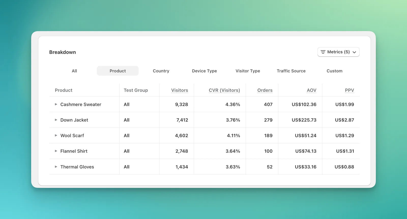Switch to the Country tab
The width and height of the screenshot is (407, 219).
pyautogui.click(x=161, y=71)
